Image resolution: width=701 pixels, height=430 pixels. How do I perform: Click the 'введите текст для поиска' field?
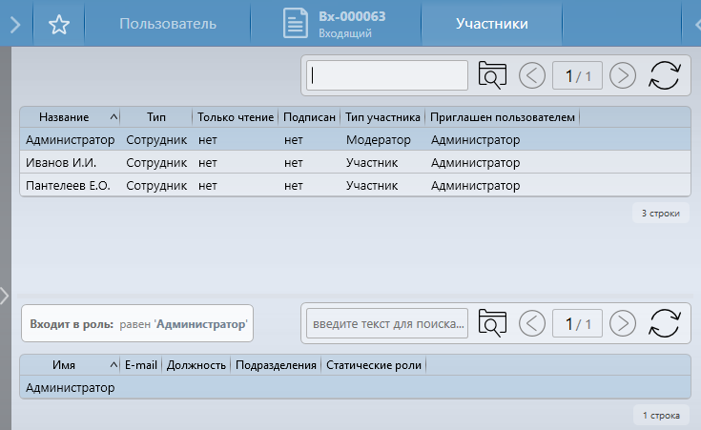(x=387, y=323)
